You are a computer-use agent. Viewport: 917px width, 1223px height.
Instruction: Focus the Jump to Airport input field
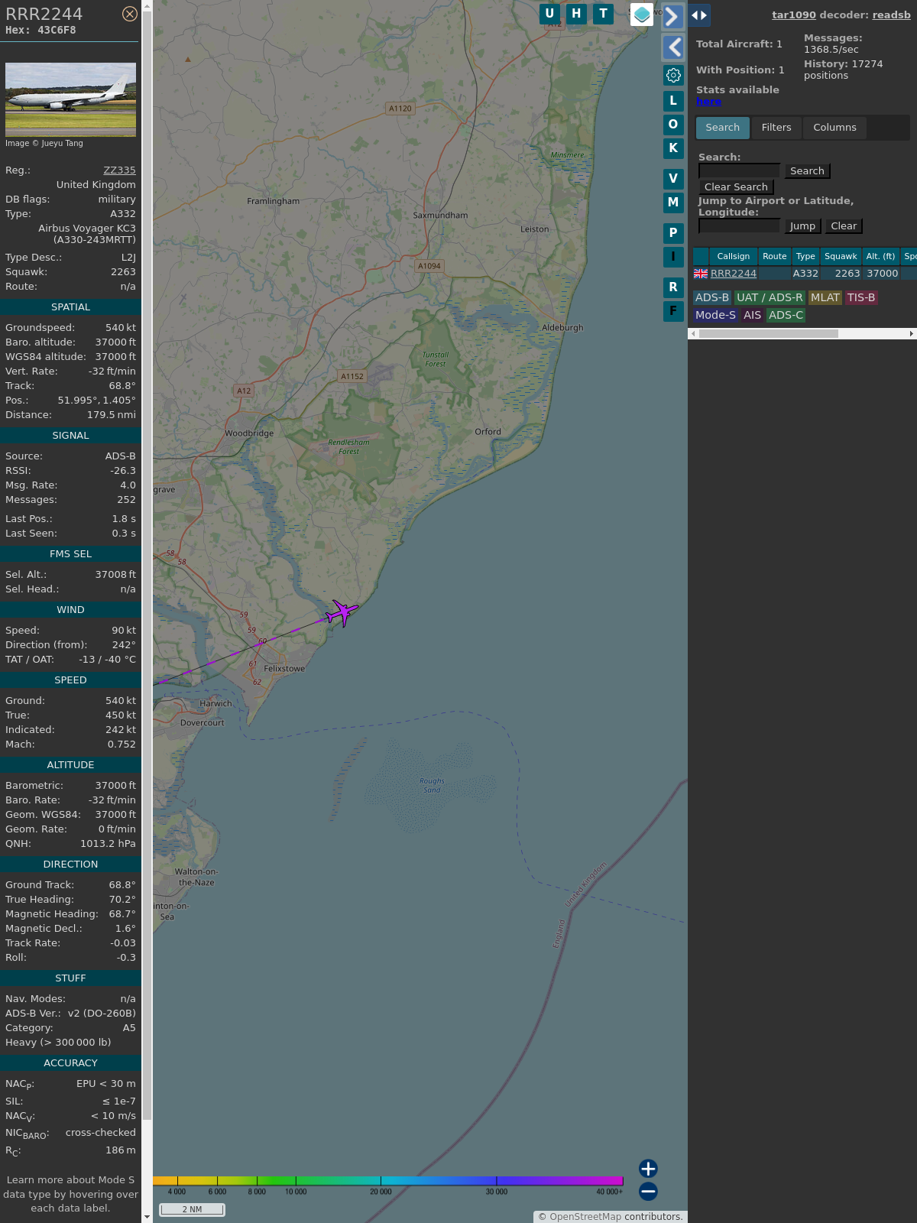click(x=739, y=226)
